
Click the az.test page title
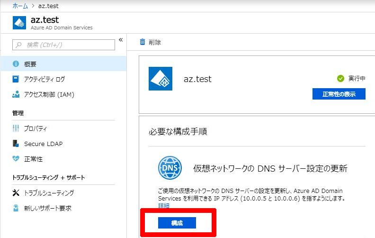[45, 19]
